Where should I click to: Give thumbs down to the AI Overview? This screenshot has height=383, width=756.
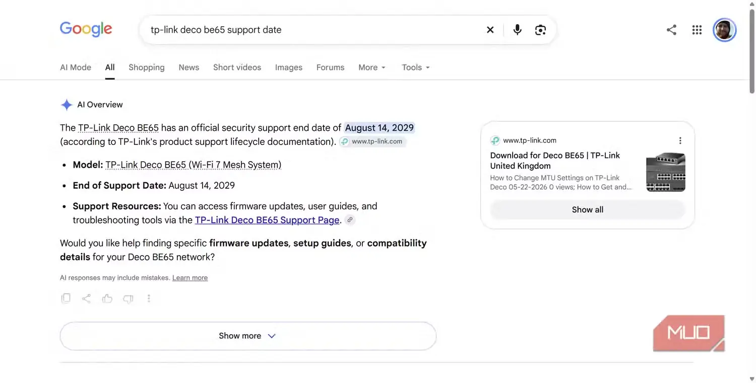pos(128,298)
